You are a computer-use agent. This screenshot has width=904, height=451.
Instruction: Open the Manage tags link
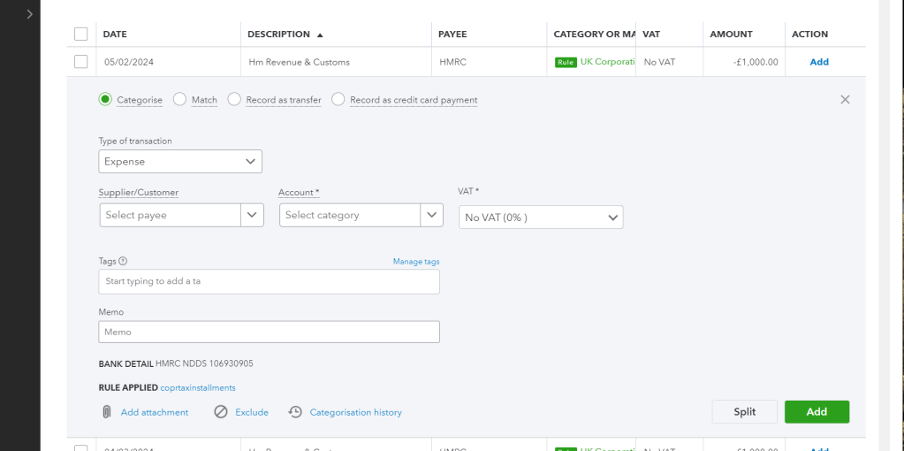click(416, 261)
